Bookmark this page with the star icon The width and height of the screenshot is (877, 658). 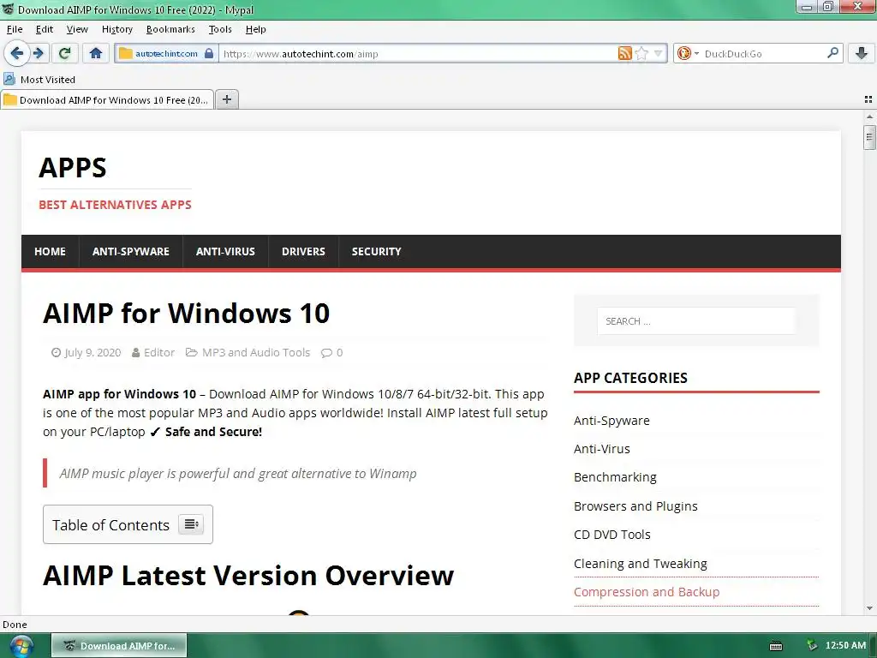point(641,53)
